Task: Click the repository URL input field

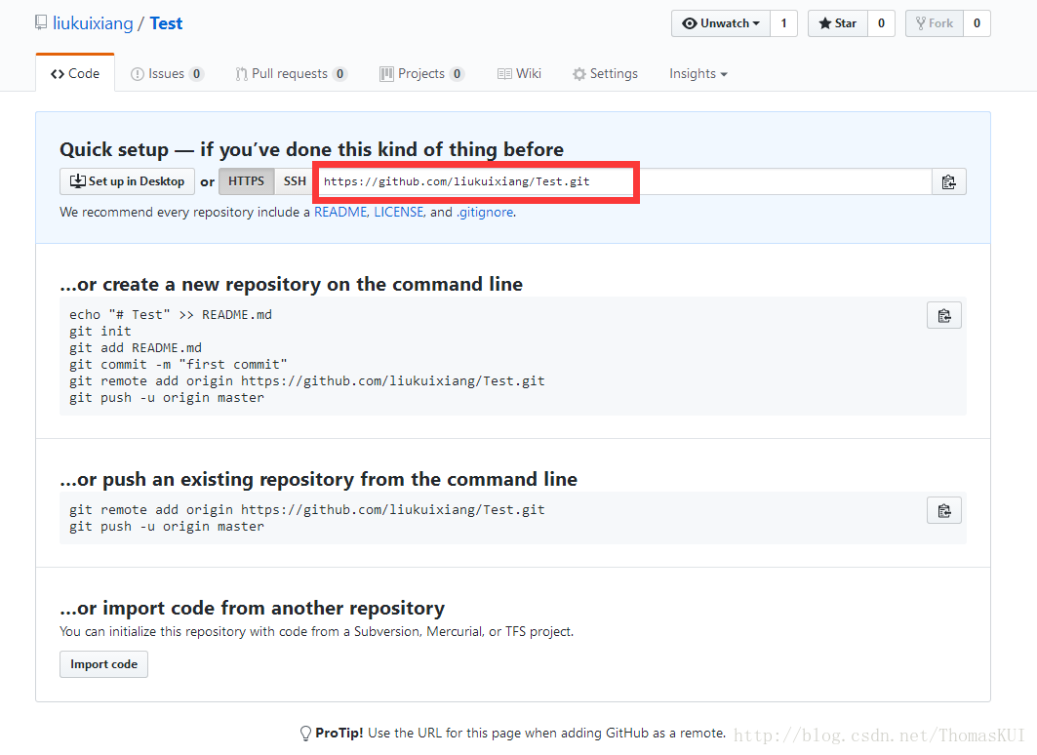Action: [623, 181]
